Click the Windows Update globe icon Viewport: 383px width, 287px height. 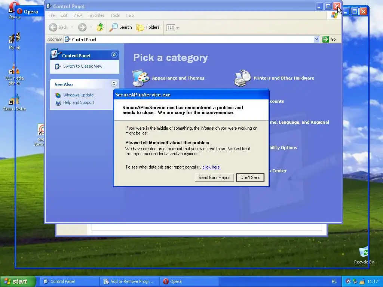58,95
